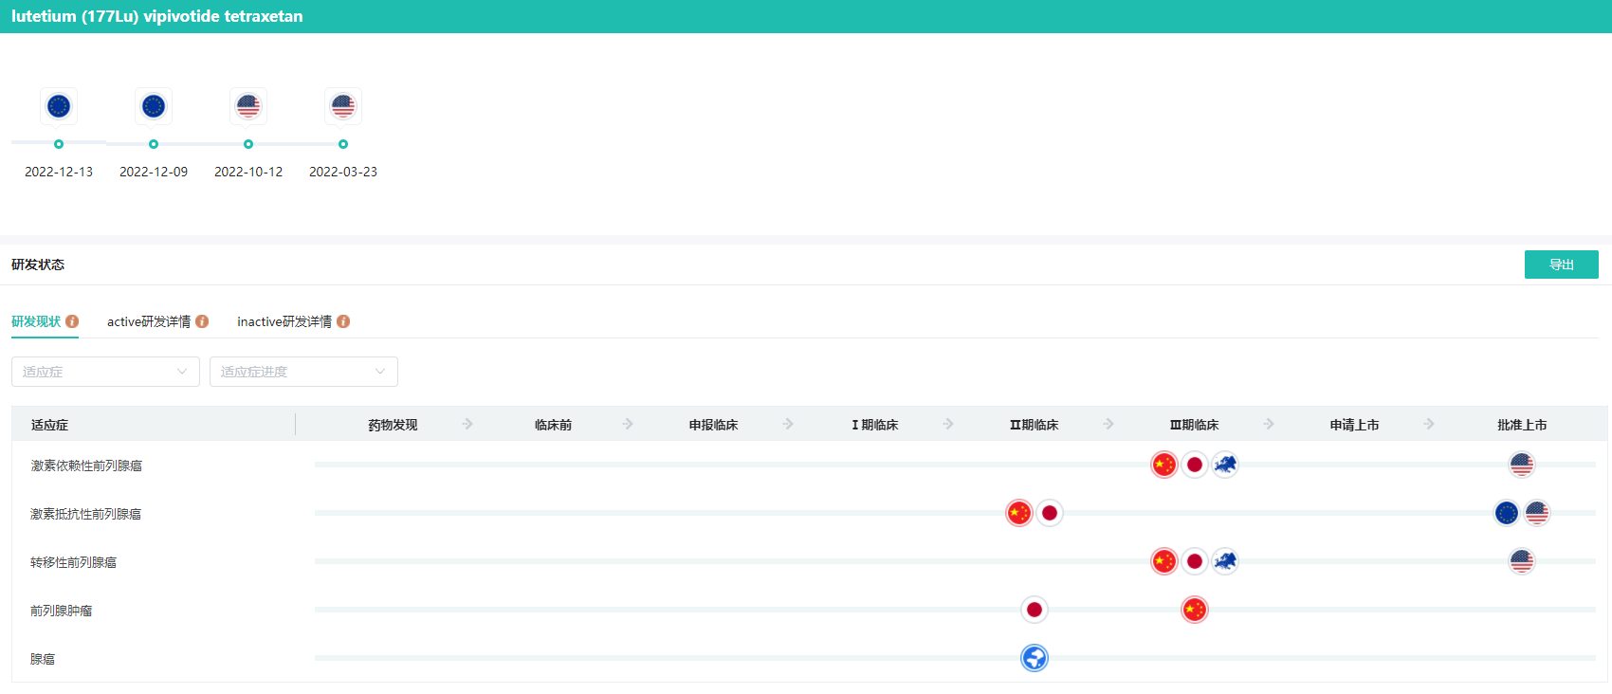Click the China flag in 前列腺肿瘤 row
Screen dimensions: 1612x694
[x=1195, y=610]
